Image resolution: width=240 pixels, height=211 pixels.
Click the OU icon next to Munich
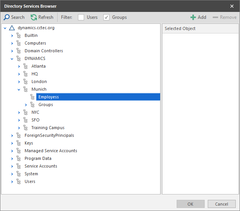pyautogui.click(x=25, y=89)
